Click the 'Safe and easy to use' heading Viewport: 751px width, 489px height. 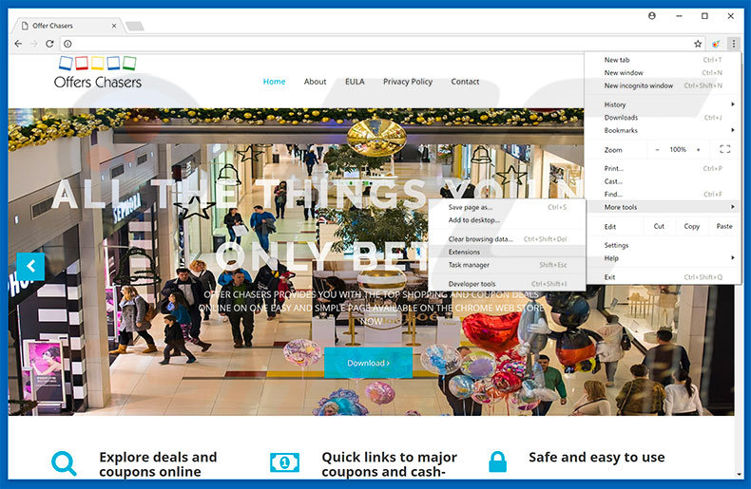click(x=596, y=458)
